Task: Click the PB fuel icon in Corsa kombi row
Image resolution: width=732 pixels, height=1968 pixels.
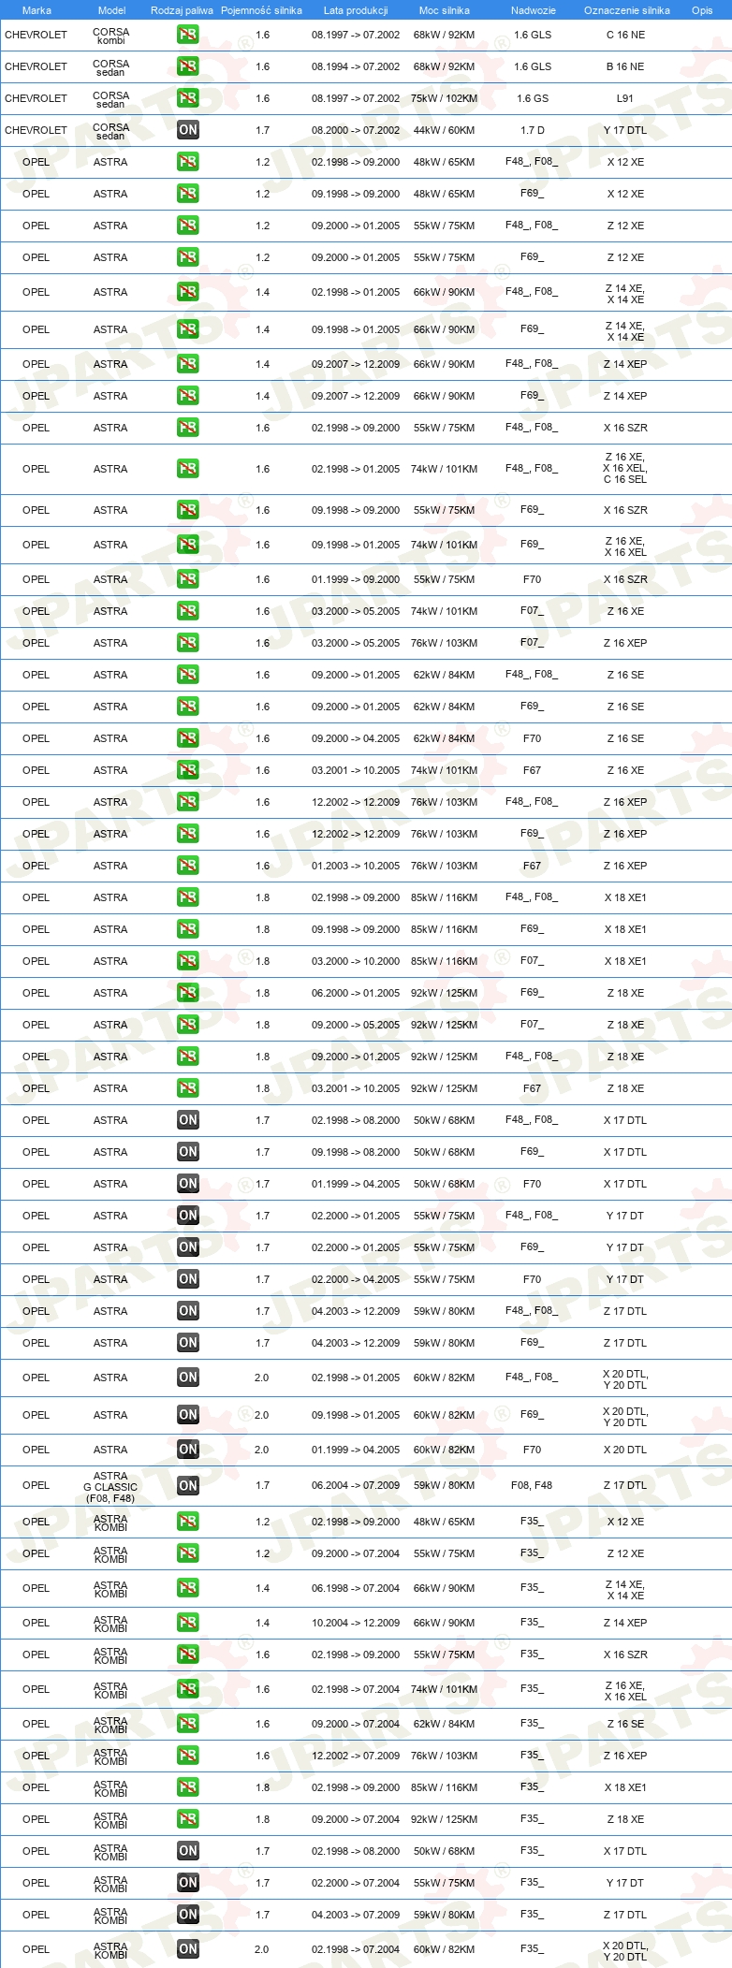Action: (188, 35)
